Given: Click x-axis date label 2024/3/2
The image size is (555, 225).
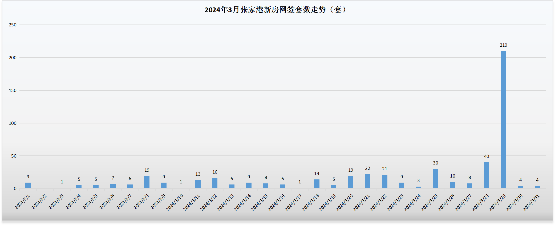Looking at the screenshot, I should click(39, 202).
